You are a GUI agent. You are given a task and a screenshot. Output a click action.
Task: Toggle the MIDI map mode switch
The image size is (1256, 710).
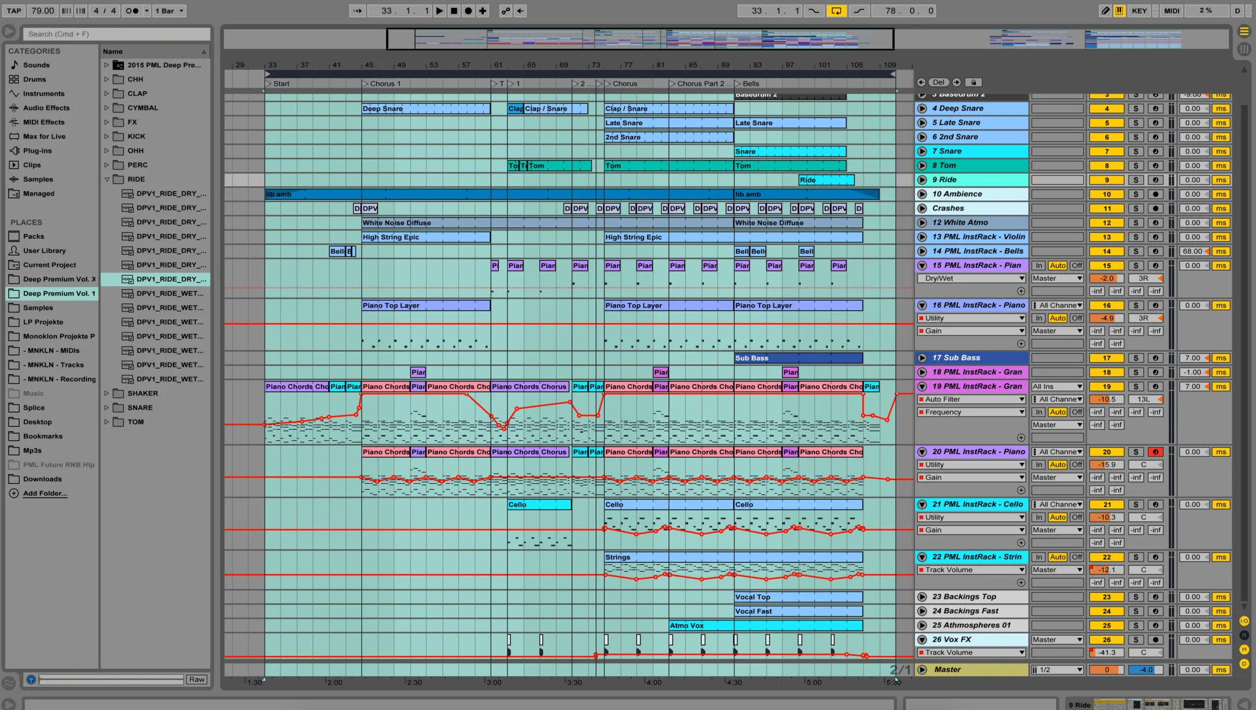tap(1171, 10)
